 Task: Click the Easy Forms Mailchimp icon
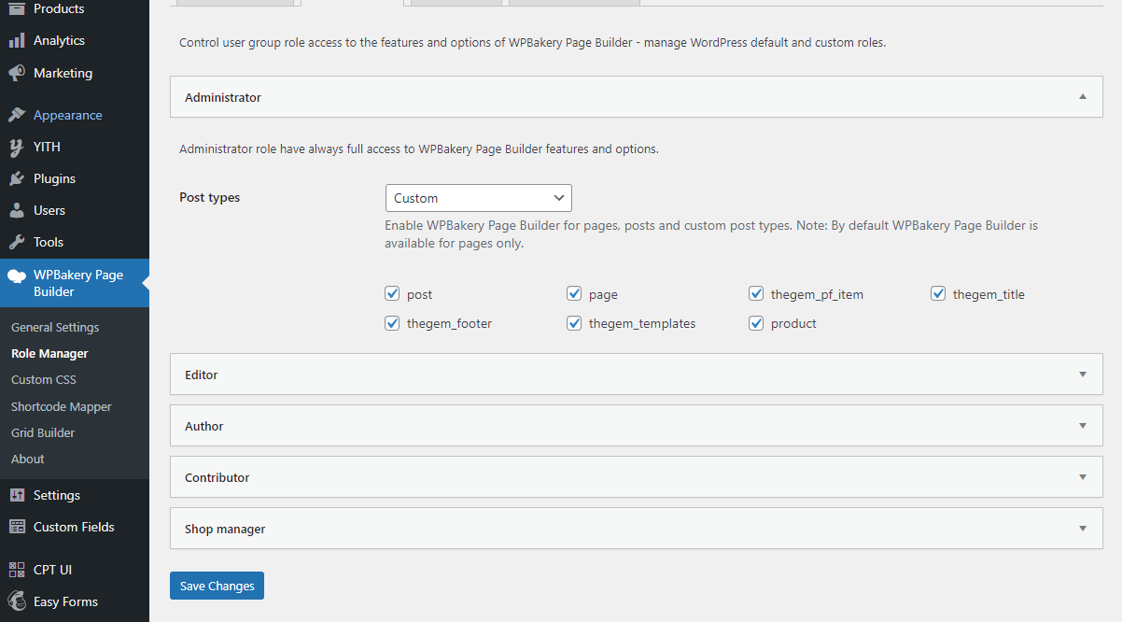click(x=17, y=601)
